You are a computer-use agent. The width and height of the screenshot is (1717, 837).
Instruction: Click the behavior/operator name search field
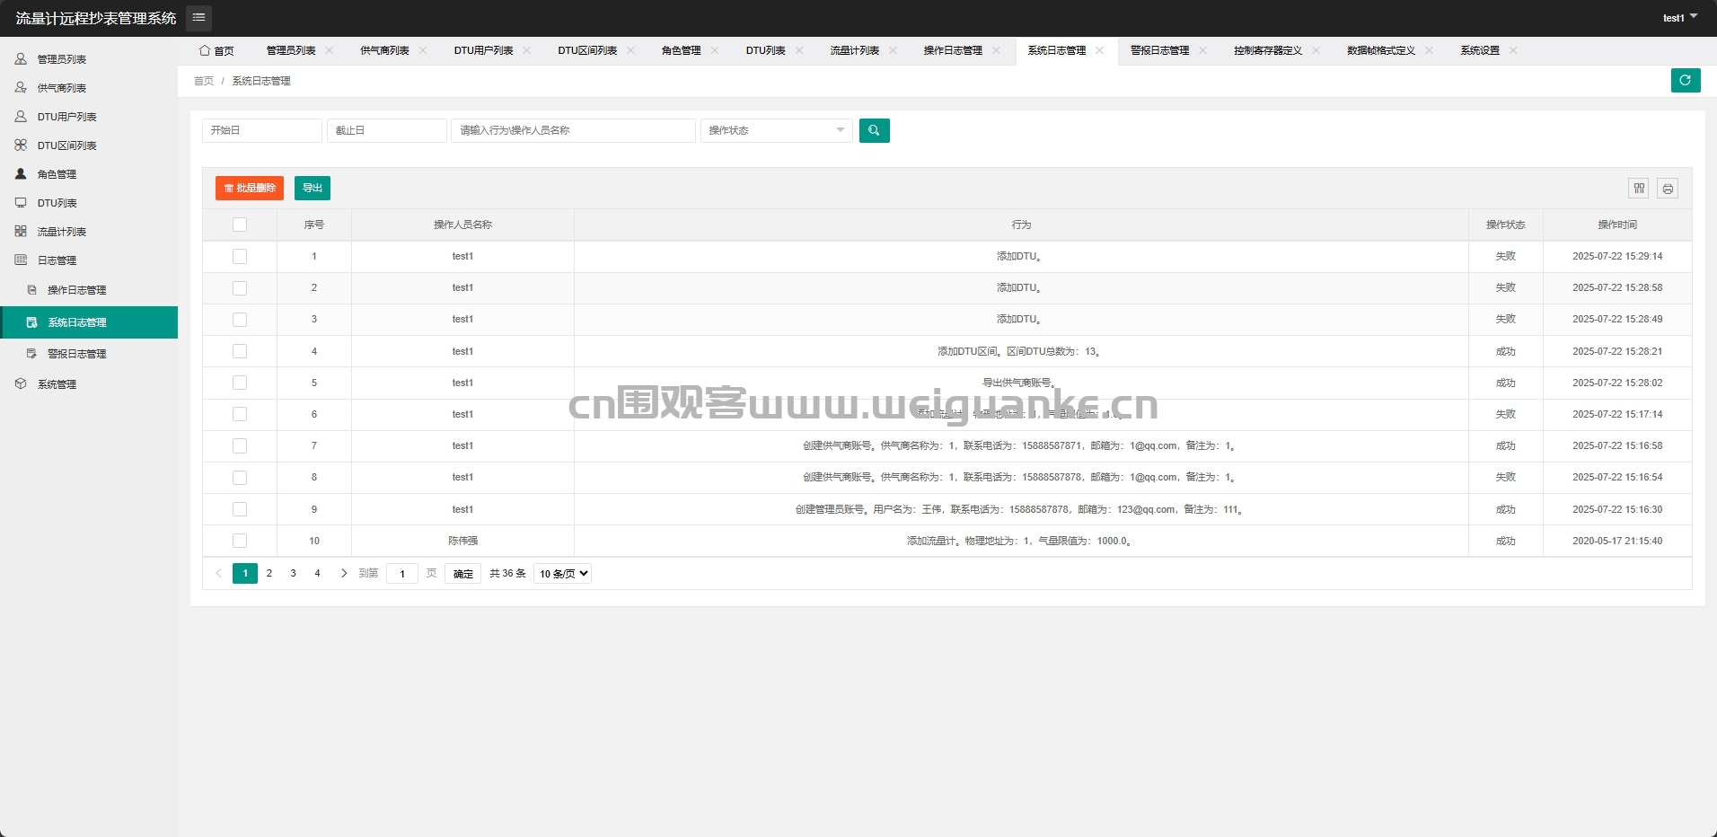point(574,130)
